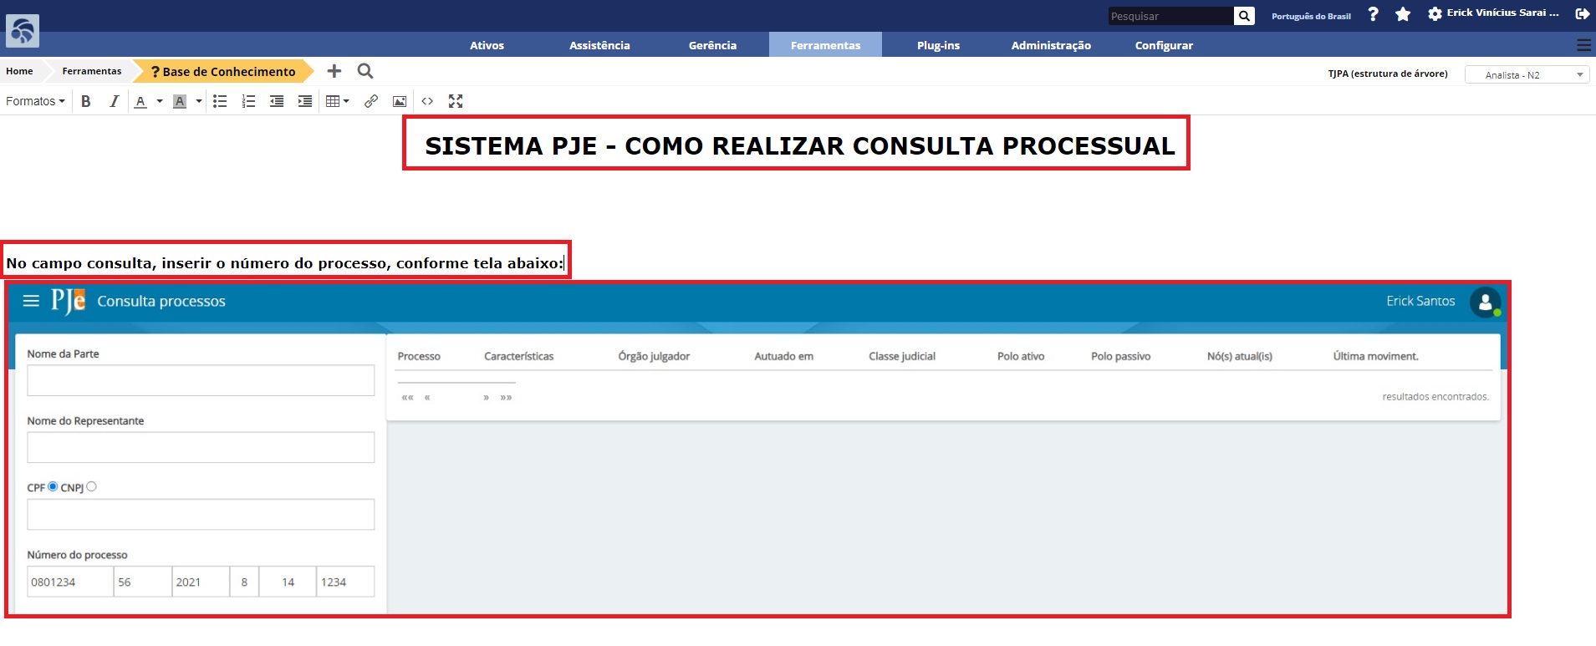This screenshot has height=646, width=1596.
Task: Open the Configurar menu
Action: [x=1164, y=45]
